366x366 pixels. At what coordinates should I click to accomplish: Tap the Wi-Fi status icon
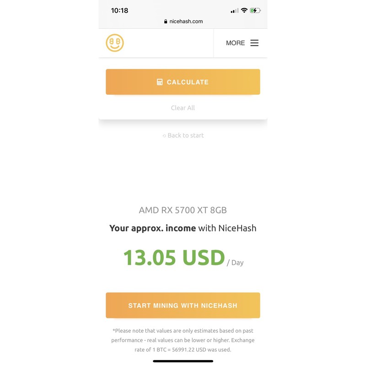tap(244, 11)
